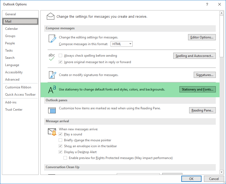The width and height of the screenshot is (226, 184).
Task: Enable preview for Rights Protected messages
Action: click(65, 158)
